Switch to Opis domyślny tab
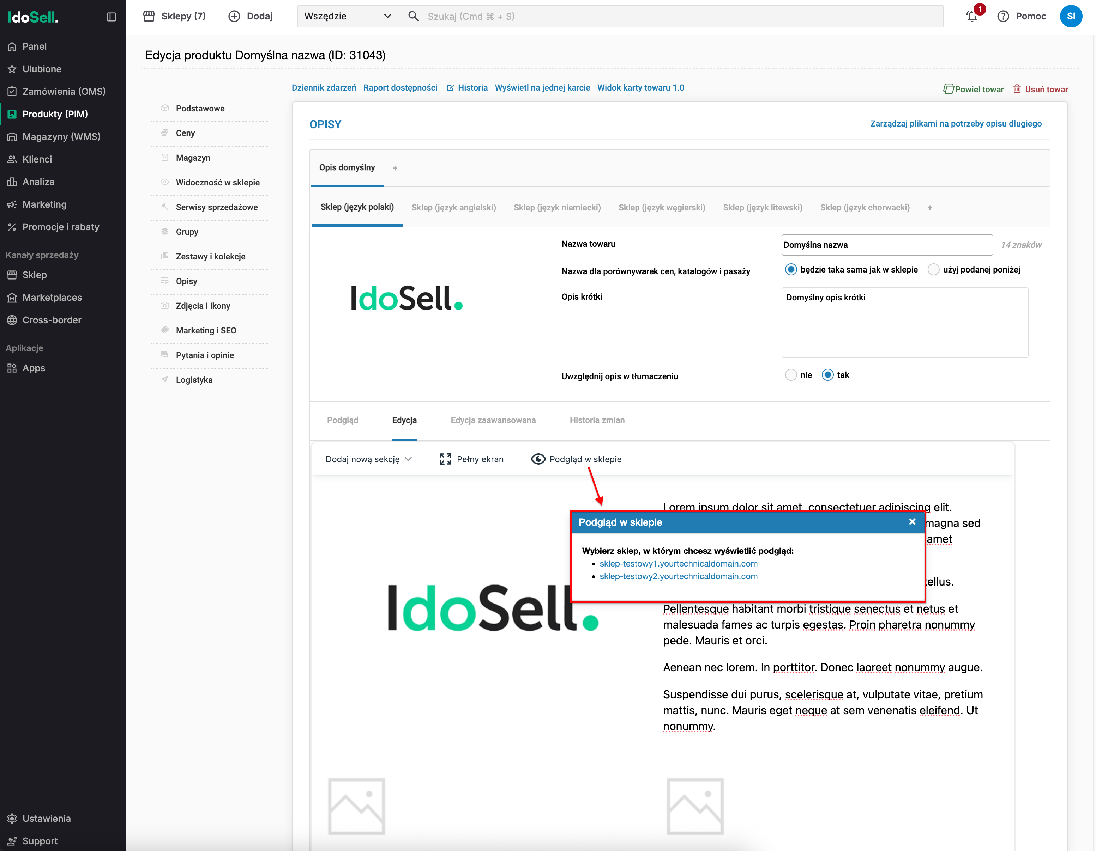 pos(347,167)
